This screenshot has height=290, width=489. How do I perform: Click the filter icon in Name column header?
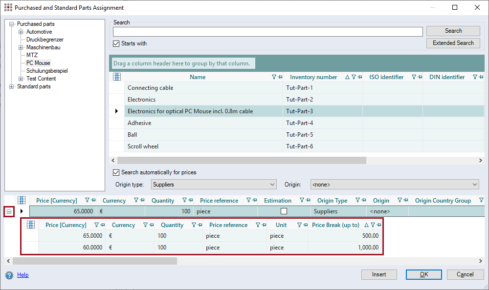pyautogui.click(x=274, y=77)
